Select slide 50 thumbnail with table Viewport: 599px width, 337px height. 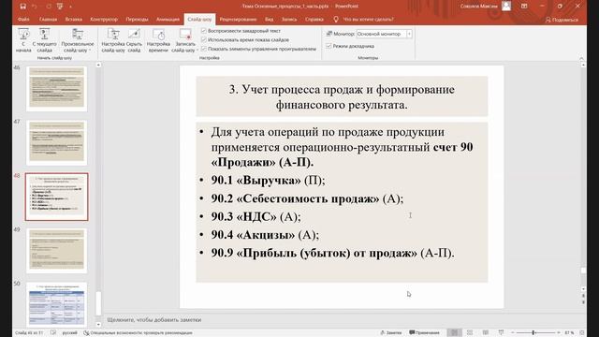(x=56, y=304)
